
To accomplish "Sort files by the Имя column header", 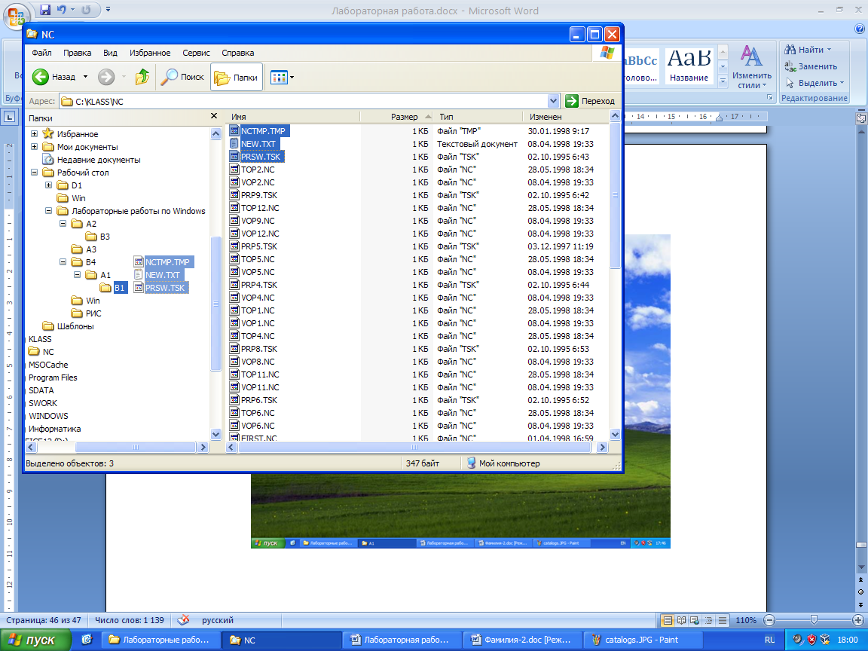I will (293, 117).
